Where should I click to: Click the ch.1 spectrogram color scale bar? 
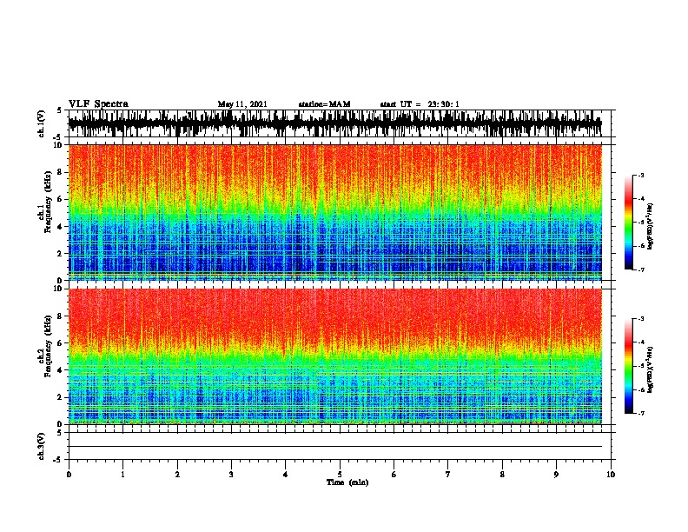click(x=628, y=223)
